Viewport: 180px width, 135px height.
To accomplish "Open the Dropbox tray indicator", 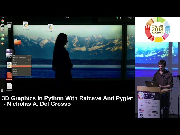I will coord(120,18).
